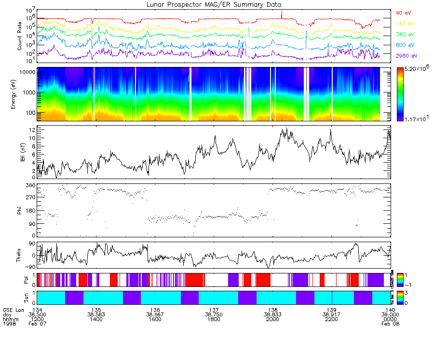Click the 39.000 day-of-year value
The width and height of the screenshot is (434, 337).
[x=390, y=315]
